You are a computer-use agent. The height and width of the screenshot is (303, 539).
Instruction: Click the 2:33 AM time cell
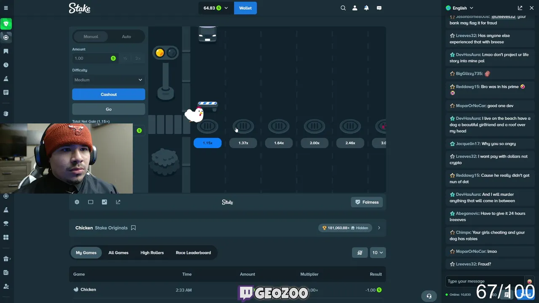coord(184,290)
